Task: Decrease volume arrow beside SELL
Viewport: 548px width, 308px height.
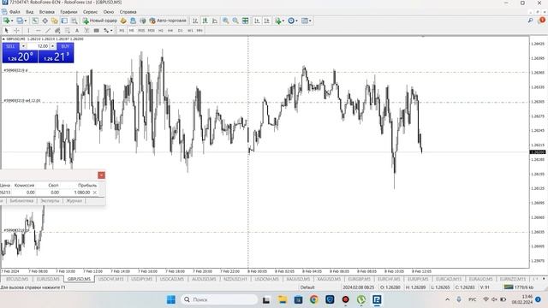Action: point(23,46)
